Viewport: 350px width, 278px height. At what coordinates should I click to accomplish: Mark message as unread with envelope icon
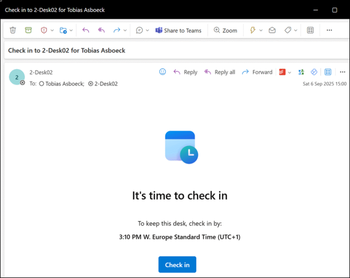coord(272,30)
